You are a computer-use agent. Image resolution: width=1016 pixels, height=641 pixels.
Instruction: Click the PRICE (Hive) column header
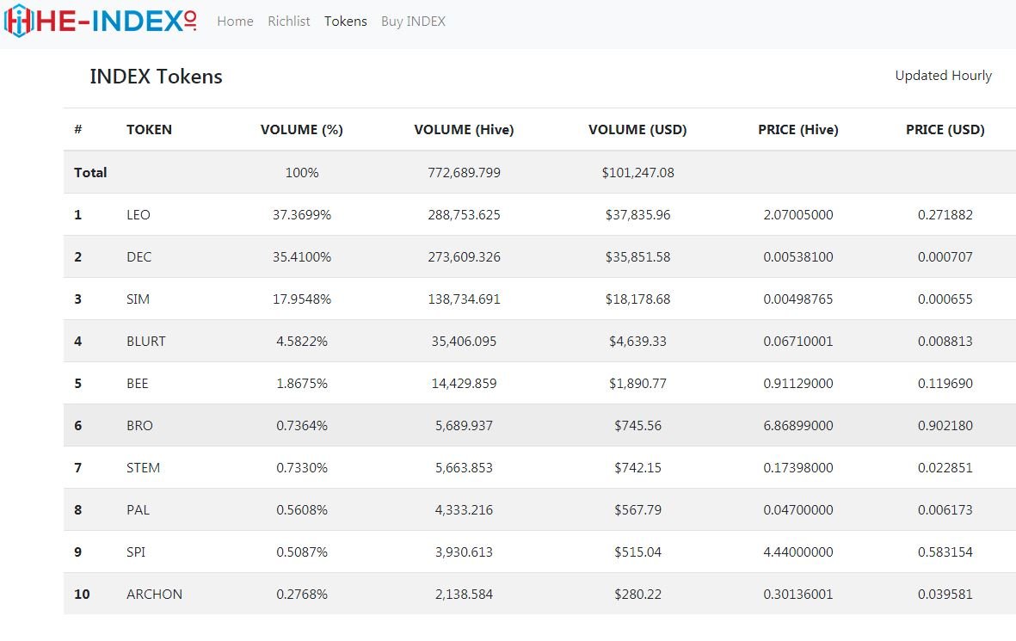pos(798,130)
